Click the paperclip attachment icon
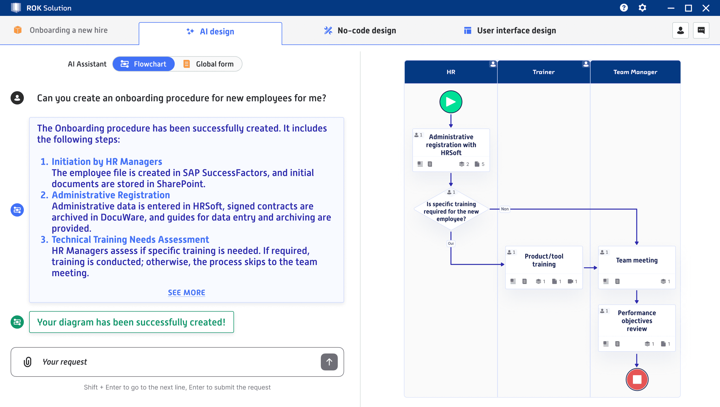The width and height of the screenshot is (720, 407). point(27,362)
